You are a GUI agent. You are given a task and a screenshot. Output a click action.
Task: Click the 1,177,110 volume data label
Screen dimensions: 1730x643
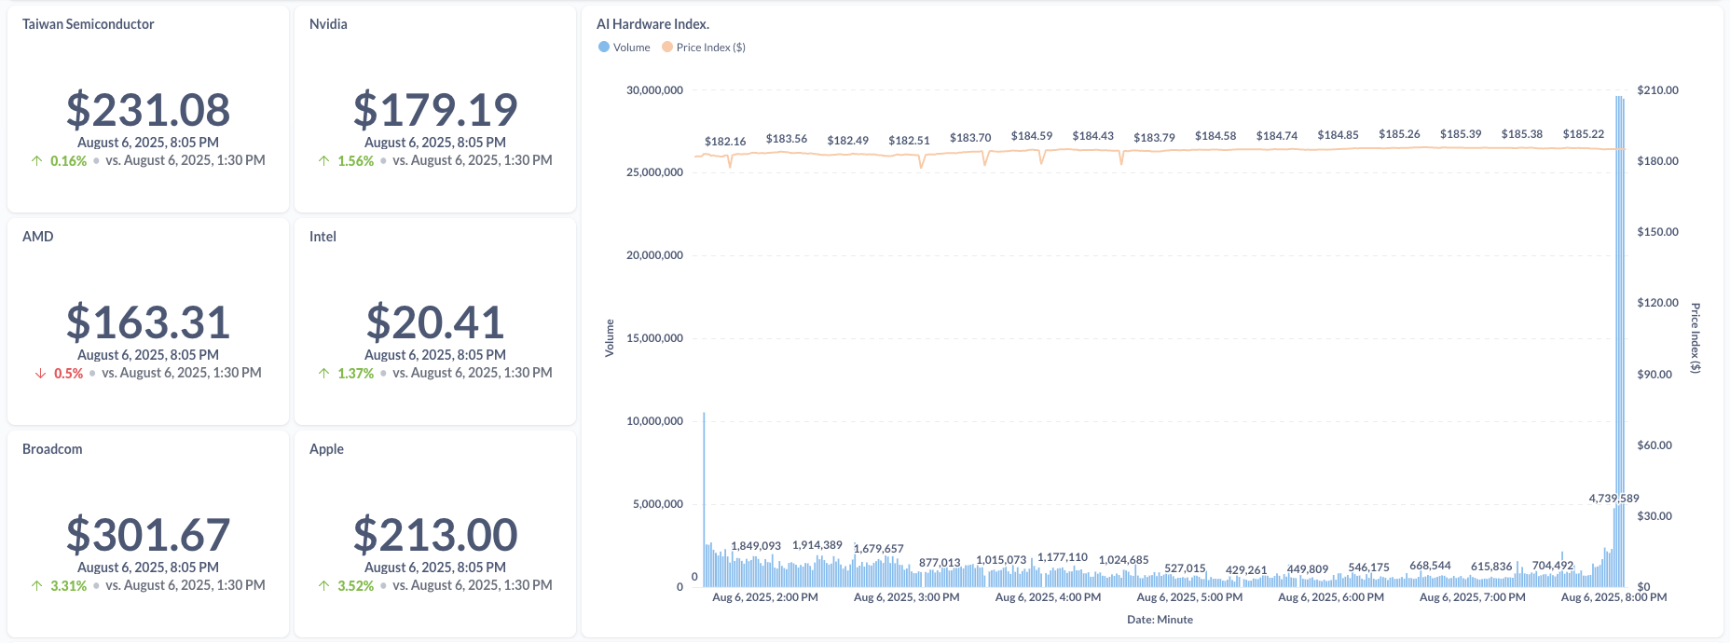tap(1063, 557)
